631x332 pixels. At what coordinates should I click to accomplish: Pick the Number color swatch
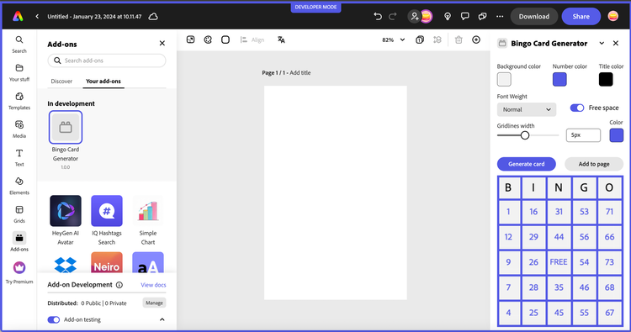[559, 79]
